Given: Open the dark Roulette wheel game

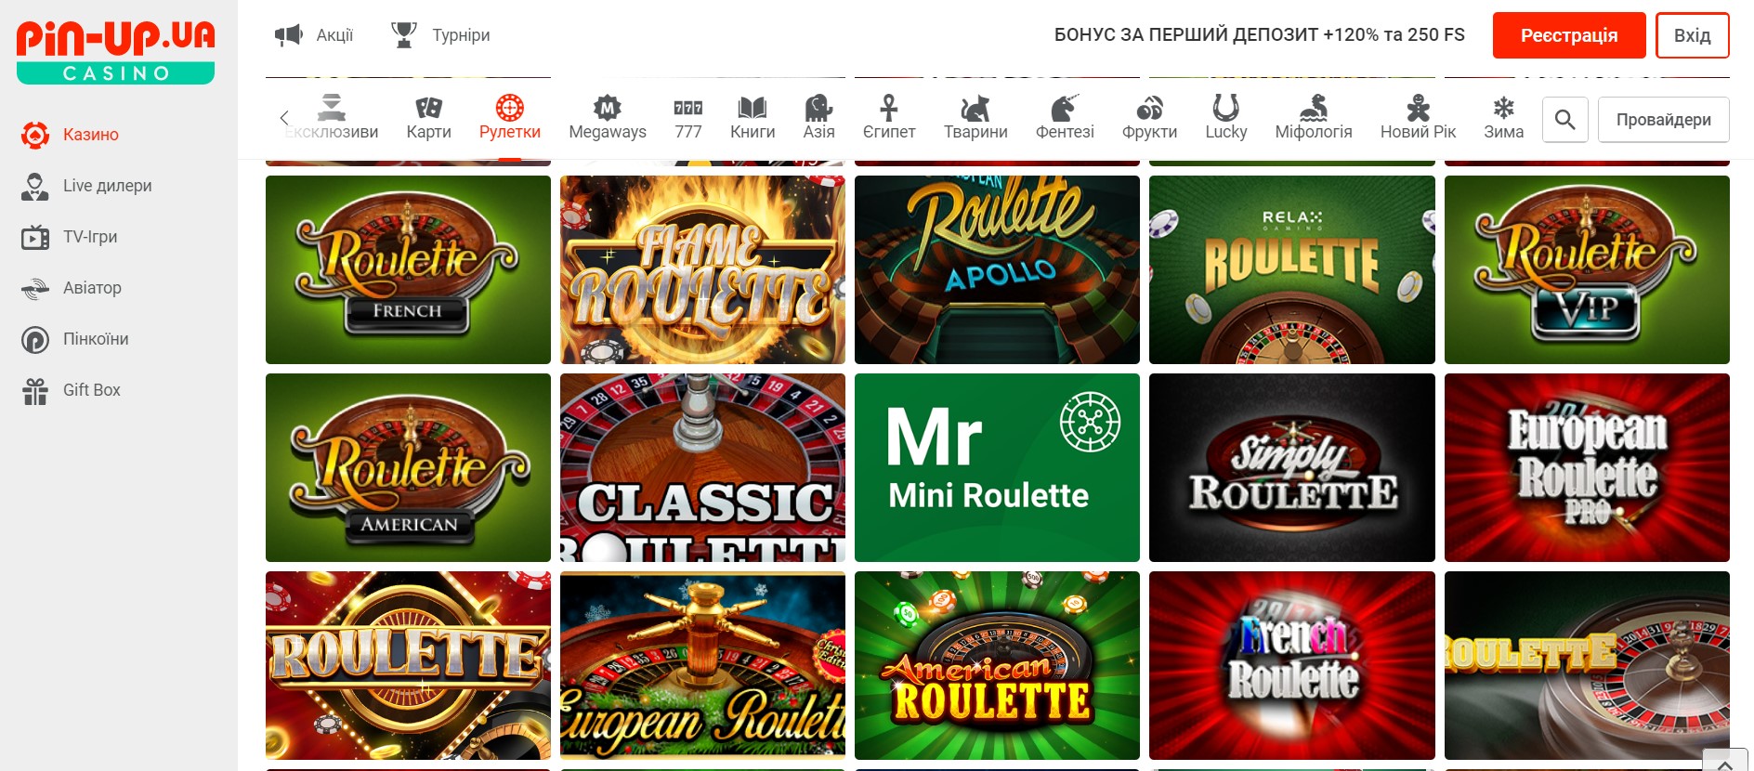Looking at the screenshot, I should [1587, 665].
